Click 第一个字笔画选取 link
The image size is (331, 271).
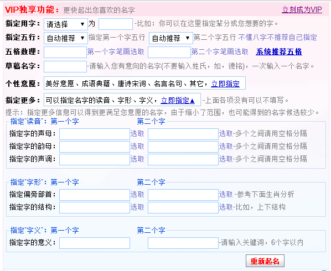[x=116, y=51]
